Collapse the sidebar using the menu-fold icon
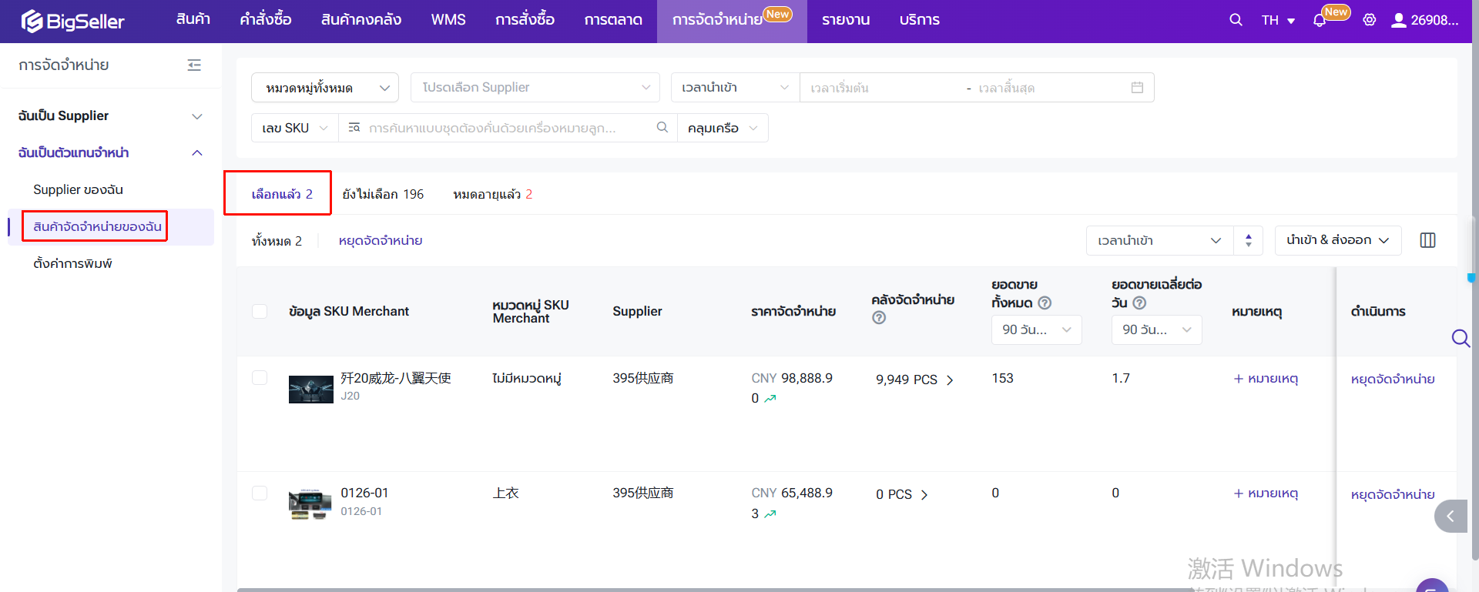The width and height of the screenshot is (1479, 592). click(194, 65)
